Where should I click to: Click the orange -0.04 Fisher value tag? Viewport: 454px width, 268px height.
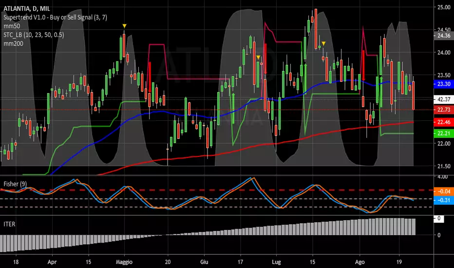point(444,191)
